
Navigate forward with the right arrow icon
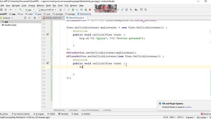[x=15, y=10]
